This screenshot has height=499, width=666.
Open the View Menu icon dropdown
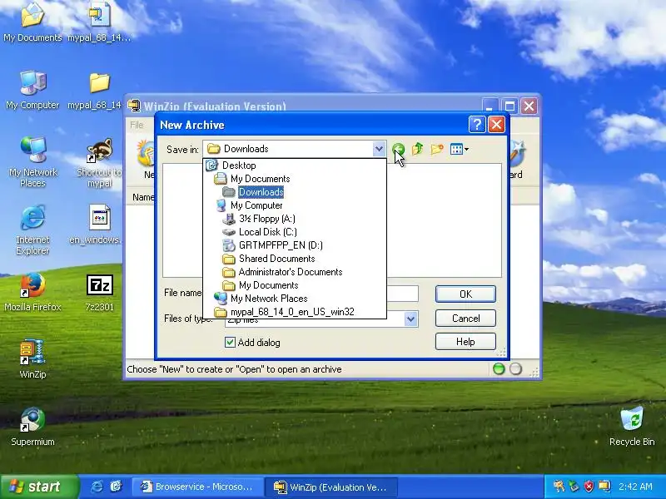pos(460,149)
